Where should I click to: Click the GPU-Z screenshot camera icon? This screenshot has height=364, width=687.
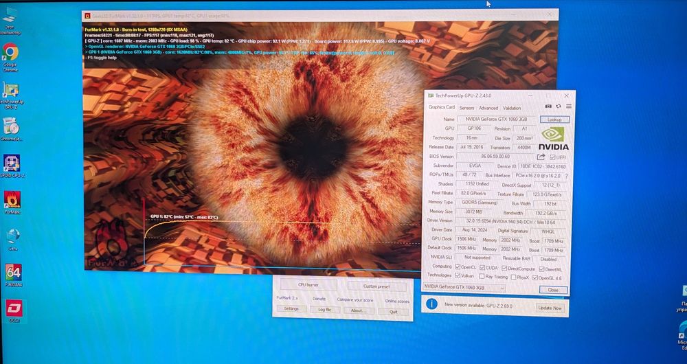tap(548, 106)
